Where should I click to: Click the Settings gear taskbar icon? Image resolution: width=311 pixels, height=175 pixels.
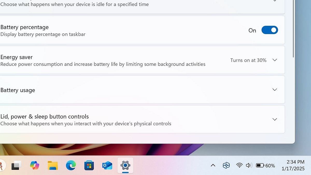pos(125,165)
